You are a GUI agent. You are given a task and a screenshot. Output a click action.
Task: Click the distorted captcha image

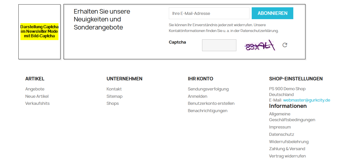click(259, 46)
